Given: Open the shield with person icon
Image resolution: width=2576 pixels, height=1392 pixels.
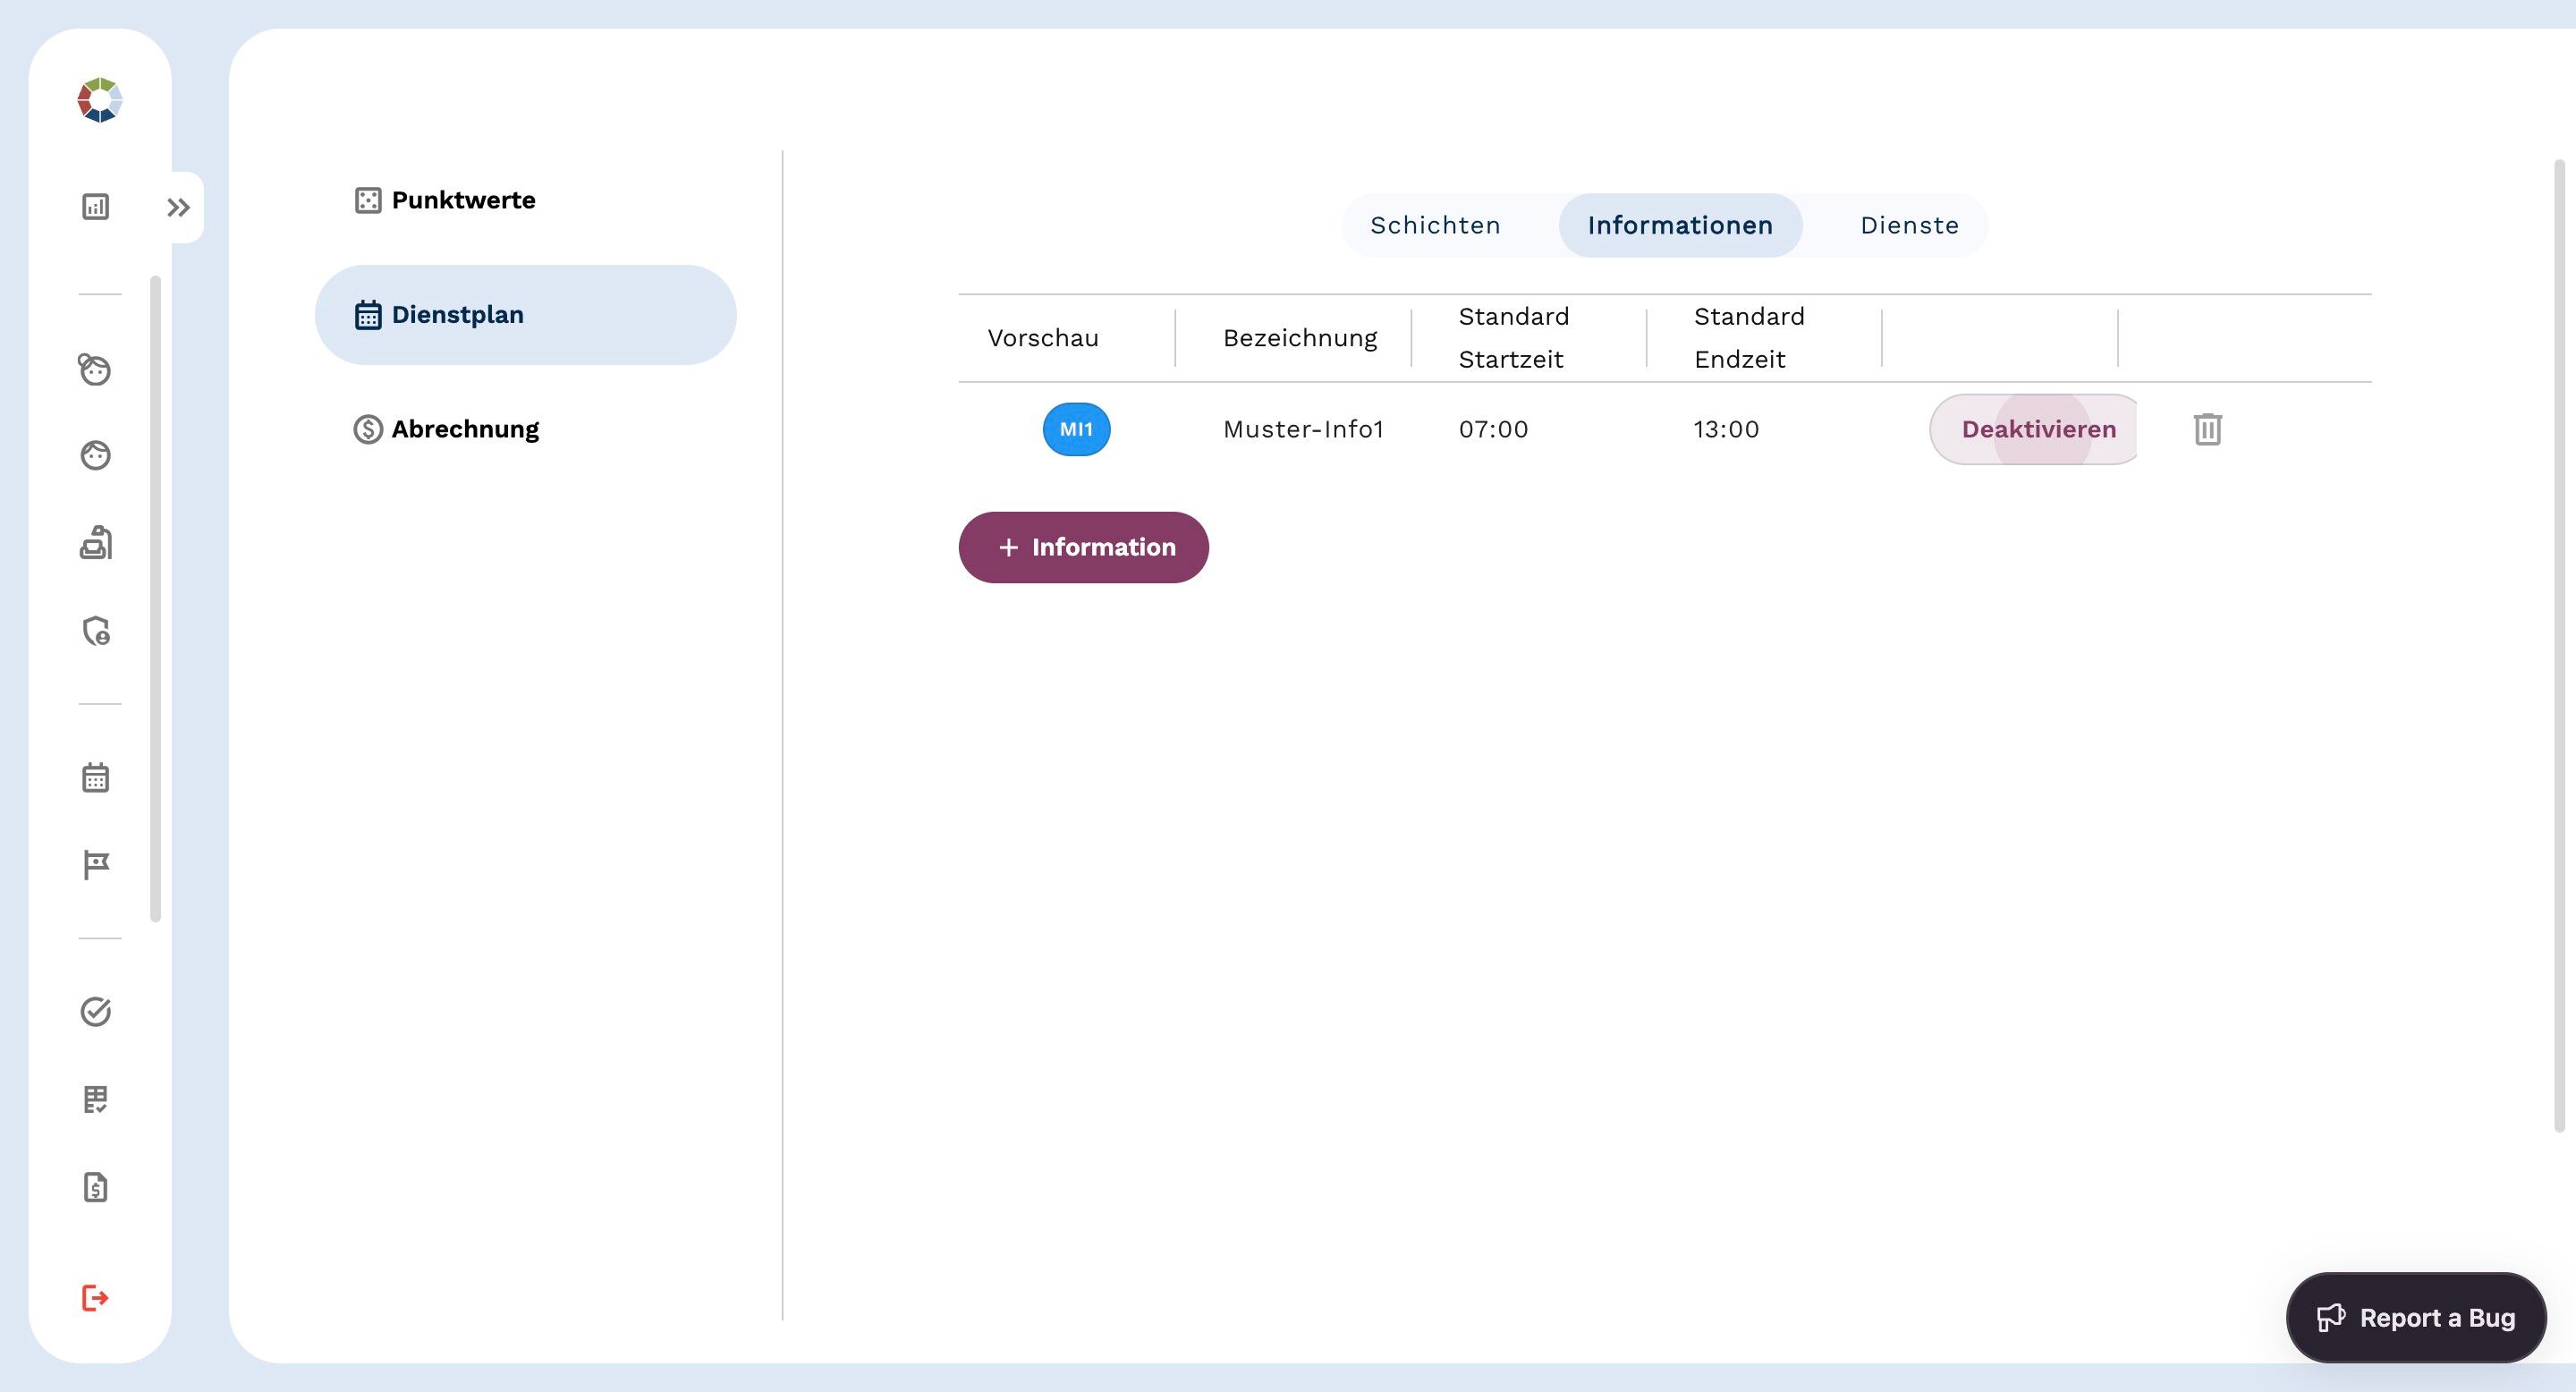Looking at the screenshot, I should (96, 631).
